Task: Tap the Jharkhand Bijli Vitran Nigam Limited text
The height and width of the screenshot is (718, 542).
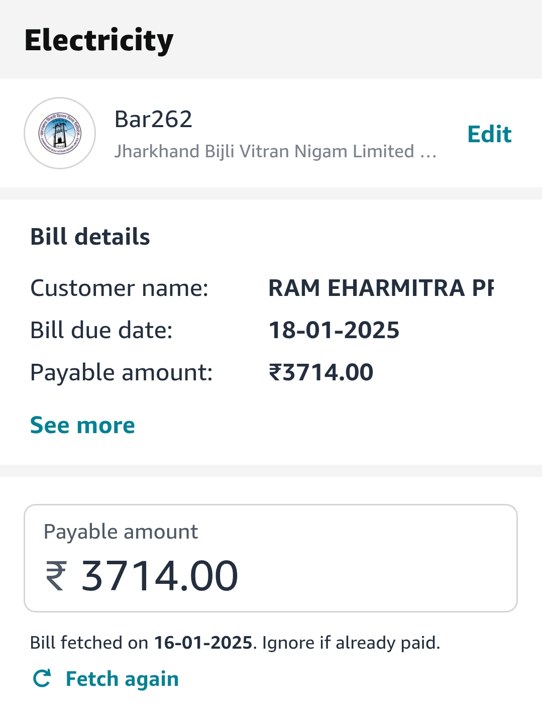Action: (275, 151)
